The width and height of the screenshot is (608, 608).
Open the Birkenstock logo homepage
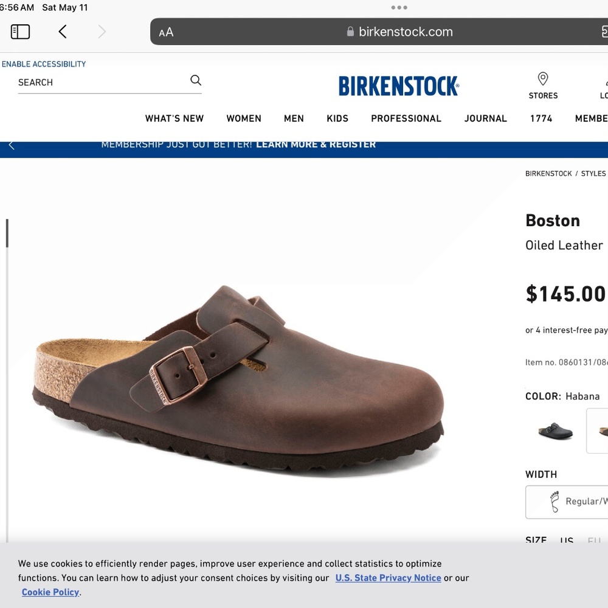pos(399,86)
